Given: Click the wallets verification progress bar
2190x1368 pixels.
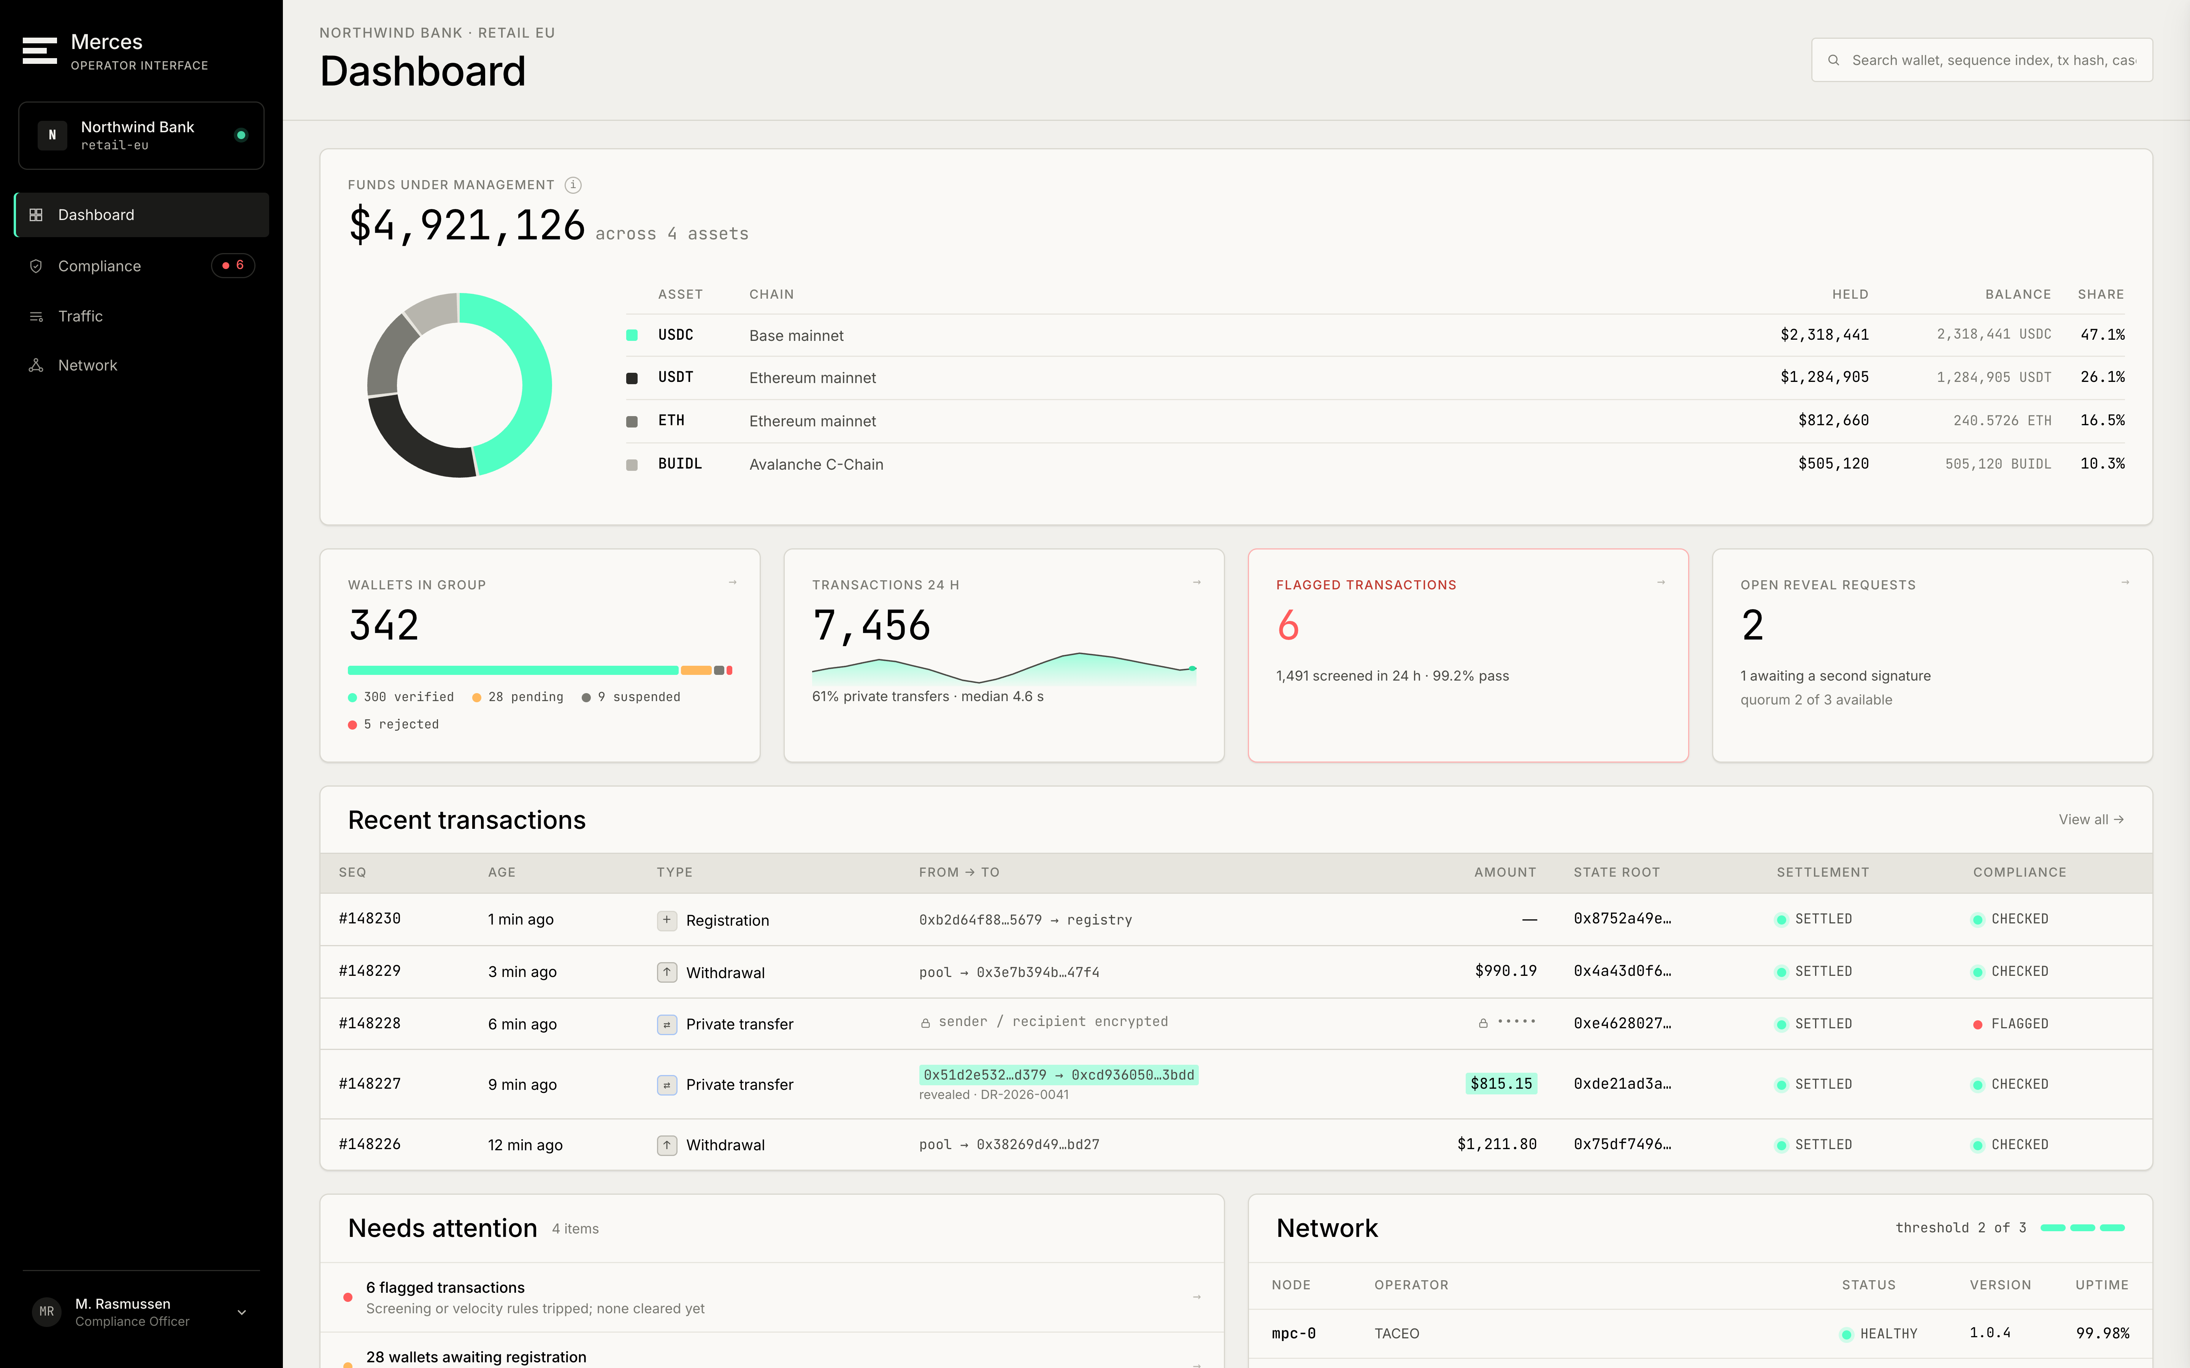Looking at the screenshot, I should click(540, 670).
